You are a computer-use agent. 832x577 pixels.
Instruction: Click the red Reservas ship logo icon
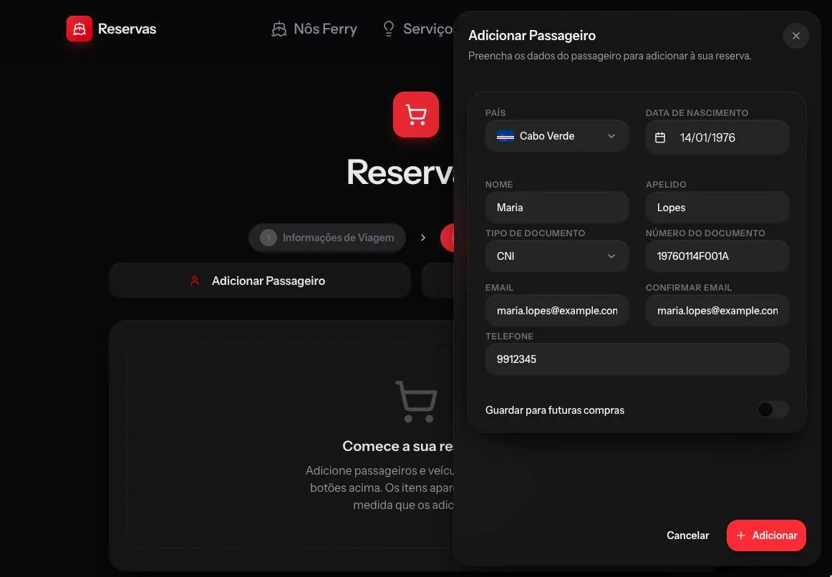click(79, 29)
